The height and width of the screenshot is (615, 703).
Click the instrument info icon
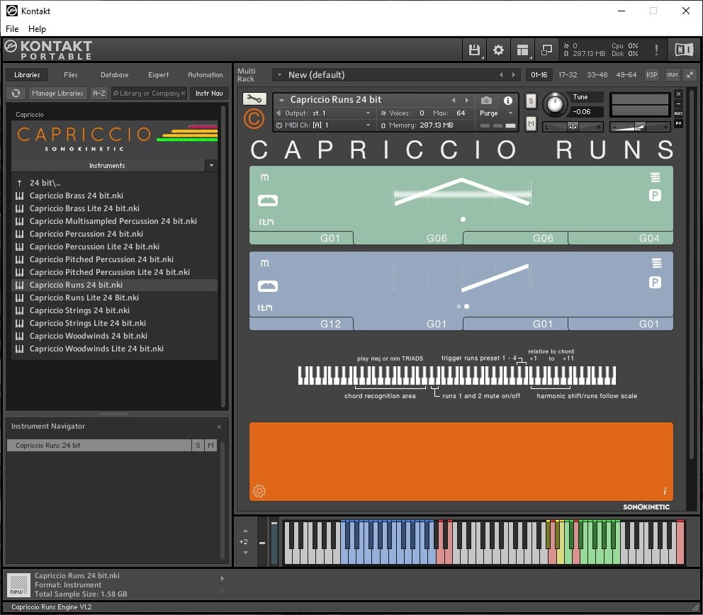click(x=507, y=100)
